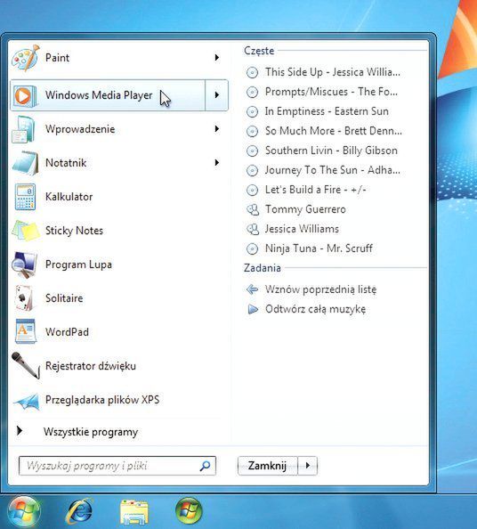The width and height of the screenshot is (477, 529).
Task: Click the magnifier icon in the search box
Action: 205,466
